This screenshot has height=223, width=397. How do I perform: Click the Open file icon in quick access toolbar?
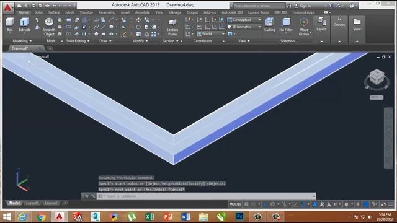[26, 6]
